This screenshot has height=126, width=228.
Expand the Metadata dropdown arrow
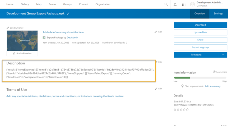click(x=223, y=55)
